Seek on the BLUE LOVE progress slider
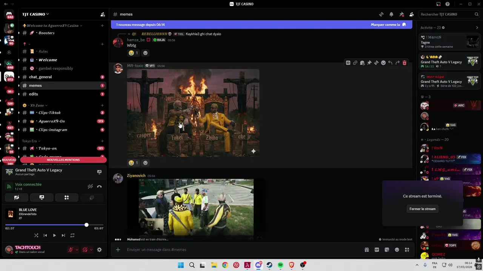This screenshot has width=483, height=271. [x=54, y=225]
